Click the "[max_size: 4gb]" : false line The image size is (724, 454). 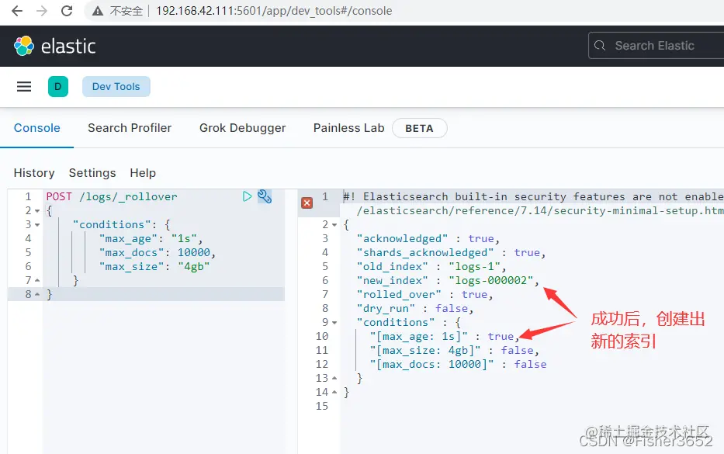click(455, 351)
